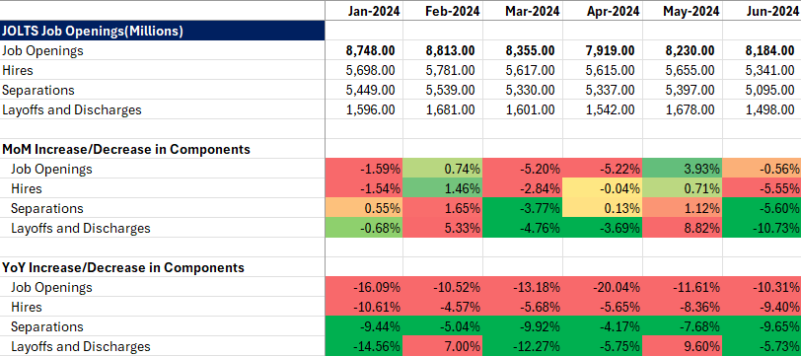
Task: Click the JOLTS Job Openings(Millions) title cell
Action: 163,31
